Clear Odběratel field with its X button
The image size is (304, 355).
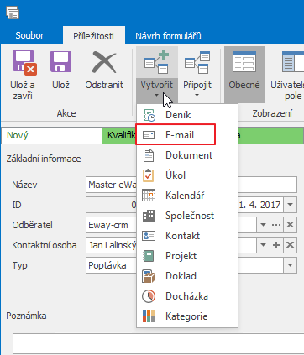pos(290,225)
